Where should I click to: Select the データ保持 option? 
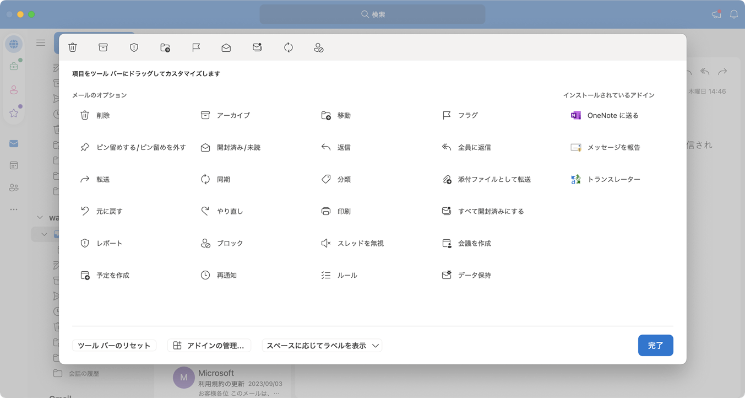click(466, 275)
